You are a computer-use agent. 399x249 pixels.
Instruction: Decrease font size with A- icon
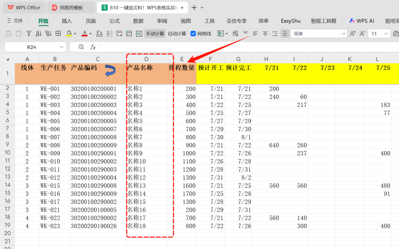point(362,33)
